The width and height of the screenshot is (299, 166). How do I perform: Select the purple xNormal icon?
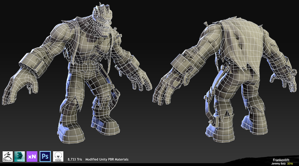tap(32, 156)
